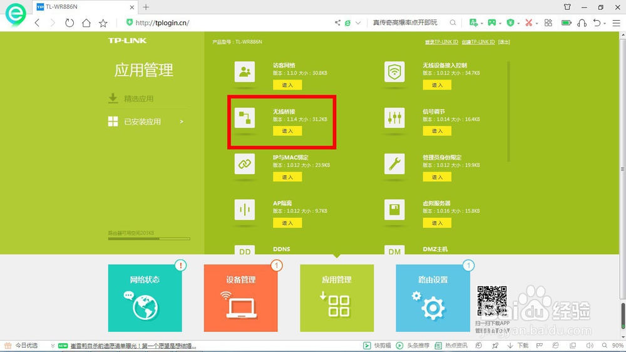The width and height of the screenshot is (626, 352).
Task: Click the 下载 download icon in status bar
Action: [518, 346]
